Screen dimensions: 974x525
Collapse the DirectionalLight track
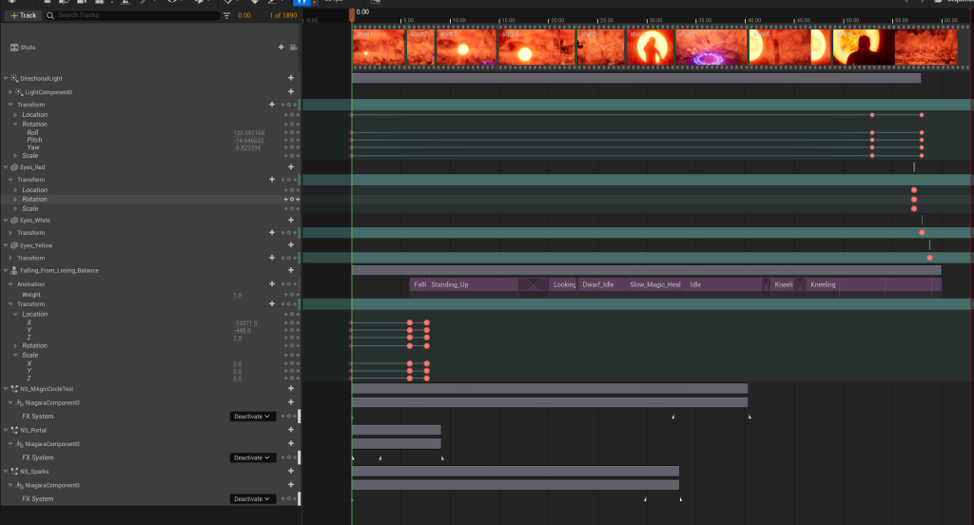[6, 78]
